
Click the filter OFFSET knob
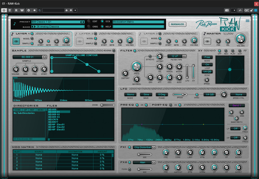[x=160, y=56]
